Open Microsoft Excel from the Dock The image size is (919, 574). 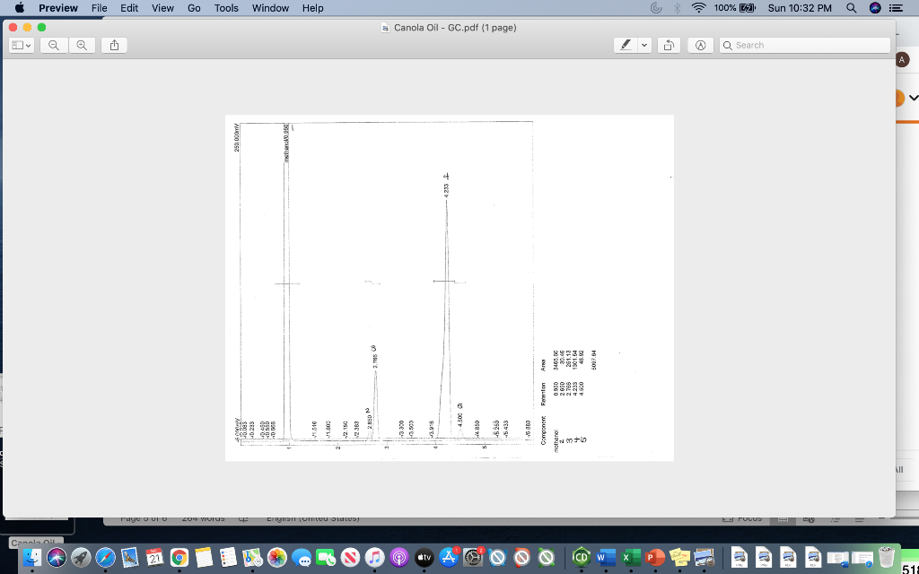click(x=630, y=557)
